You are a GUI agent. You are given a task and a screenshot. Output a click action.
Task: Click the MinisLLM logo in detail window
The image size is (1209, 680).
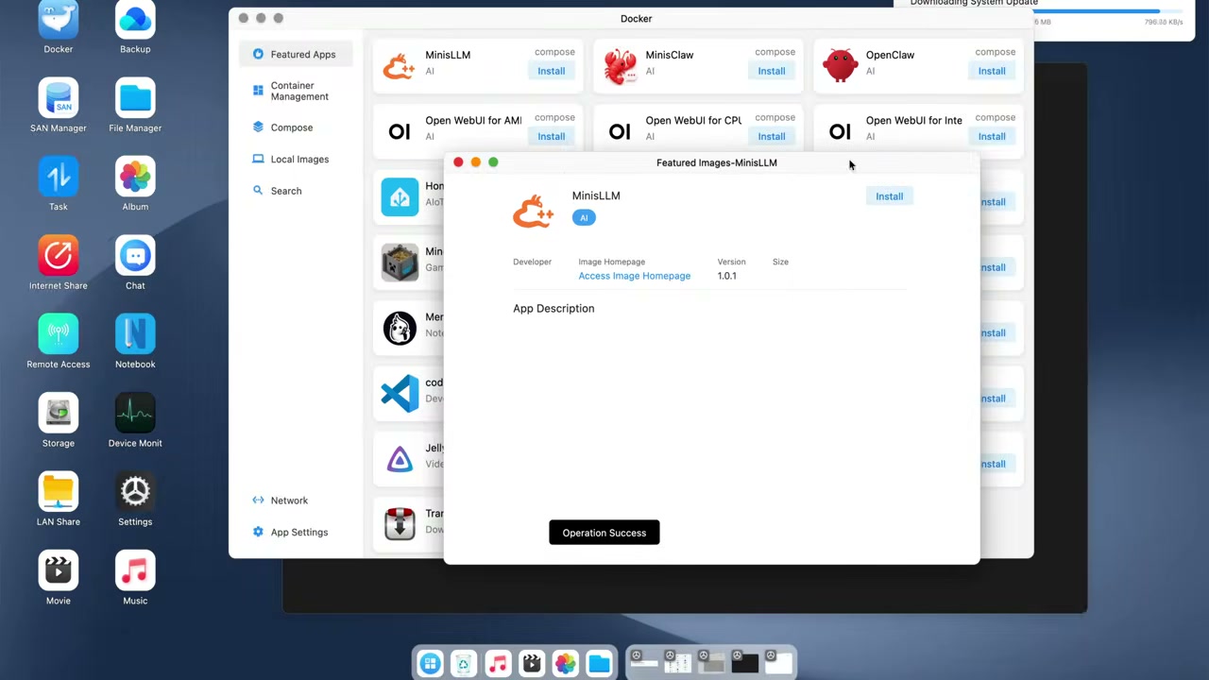533,211
